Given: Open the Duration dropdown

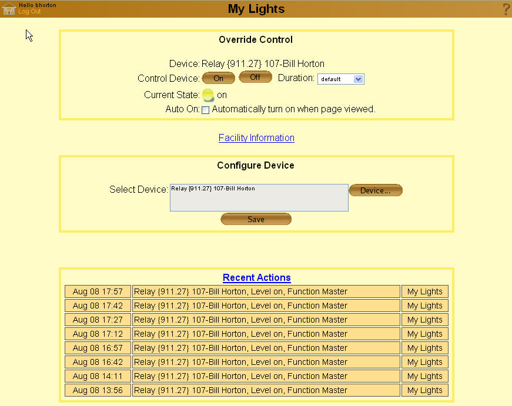Looking at the screenshot, I should pyautogui.click(x=341, y=79).
